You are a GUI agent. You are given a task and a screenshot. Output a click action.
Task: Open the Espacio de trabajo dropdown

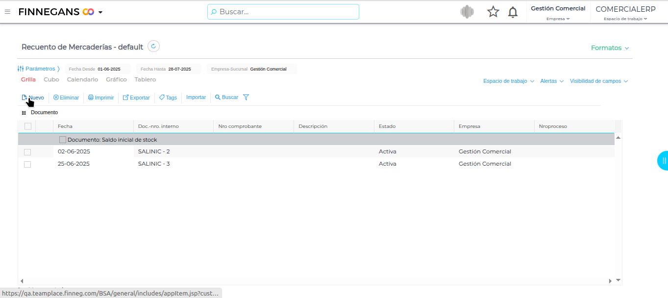click(509, 81)
